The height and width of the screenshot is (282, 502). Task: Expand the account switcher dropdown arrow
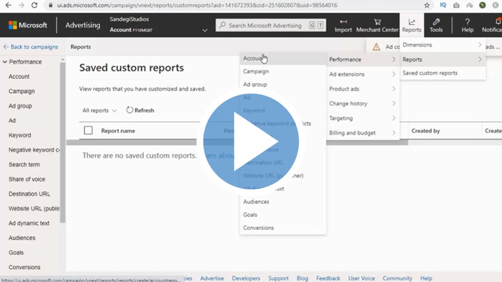pyautogui.click(x=205, y=30)
